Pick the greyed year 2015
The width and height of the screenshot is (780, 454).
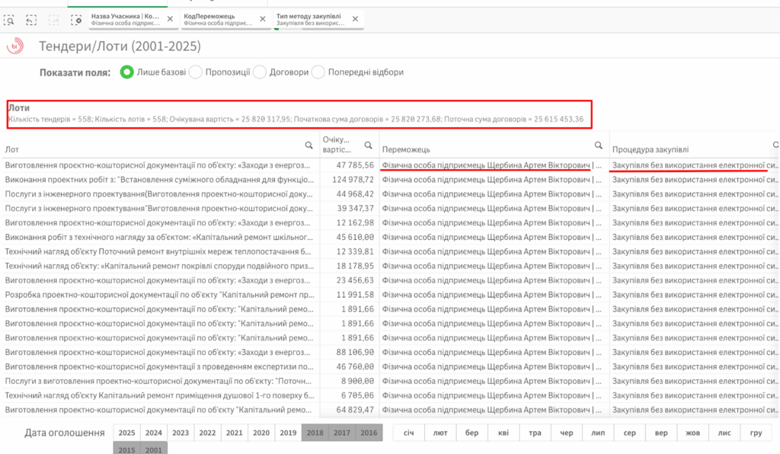(127, 449)
